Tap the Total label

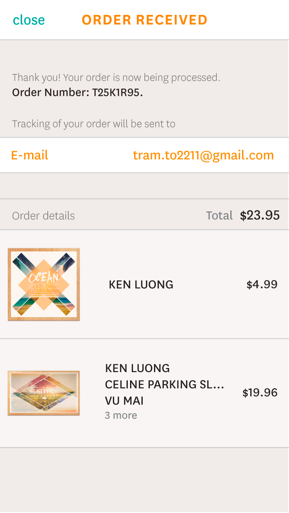point(219,216)
